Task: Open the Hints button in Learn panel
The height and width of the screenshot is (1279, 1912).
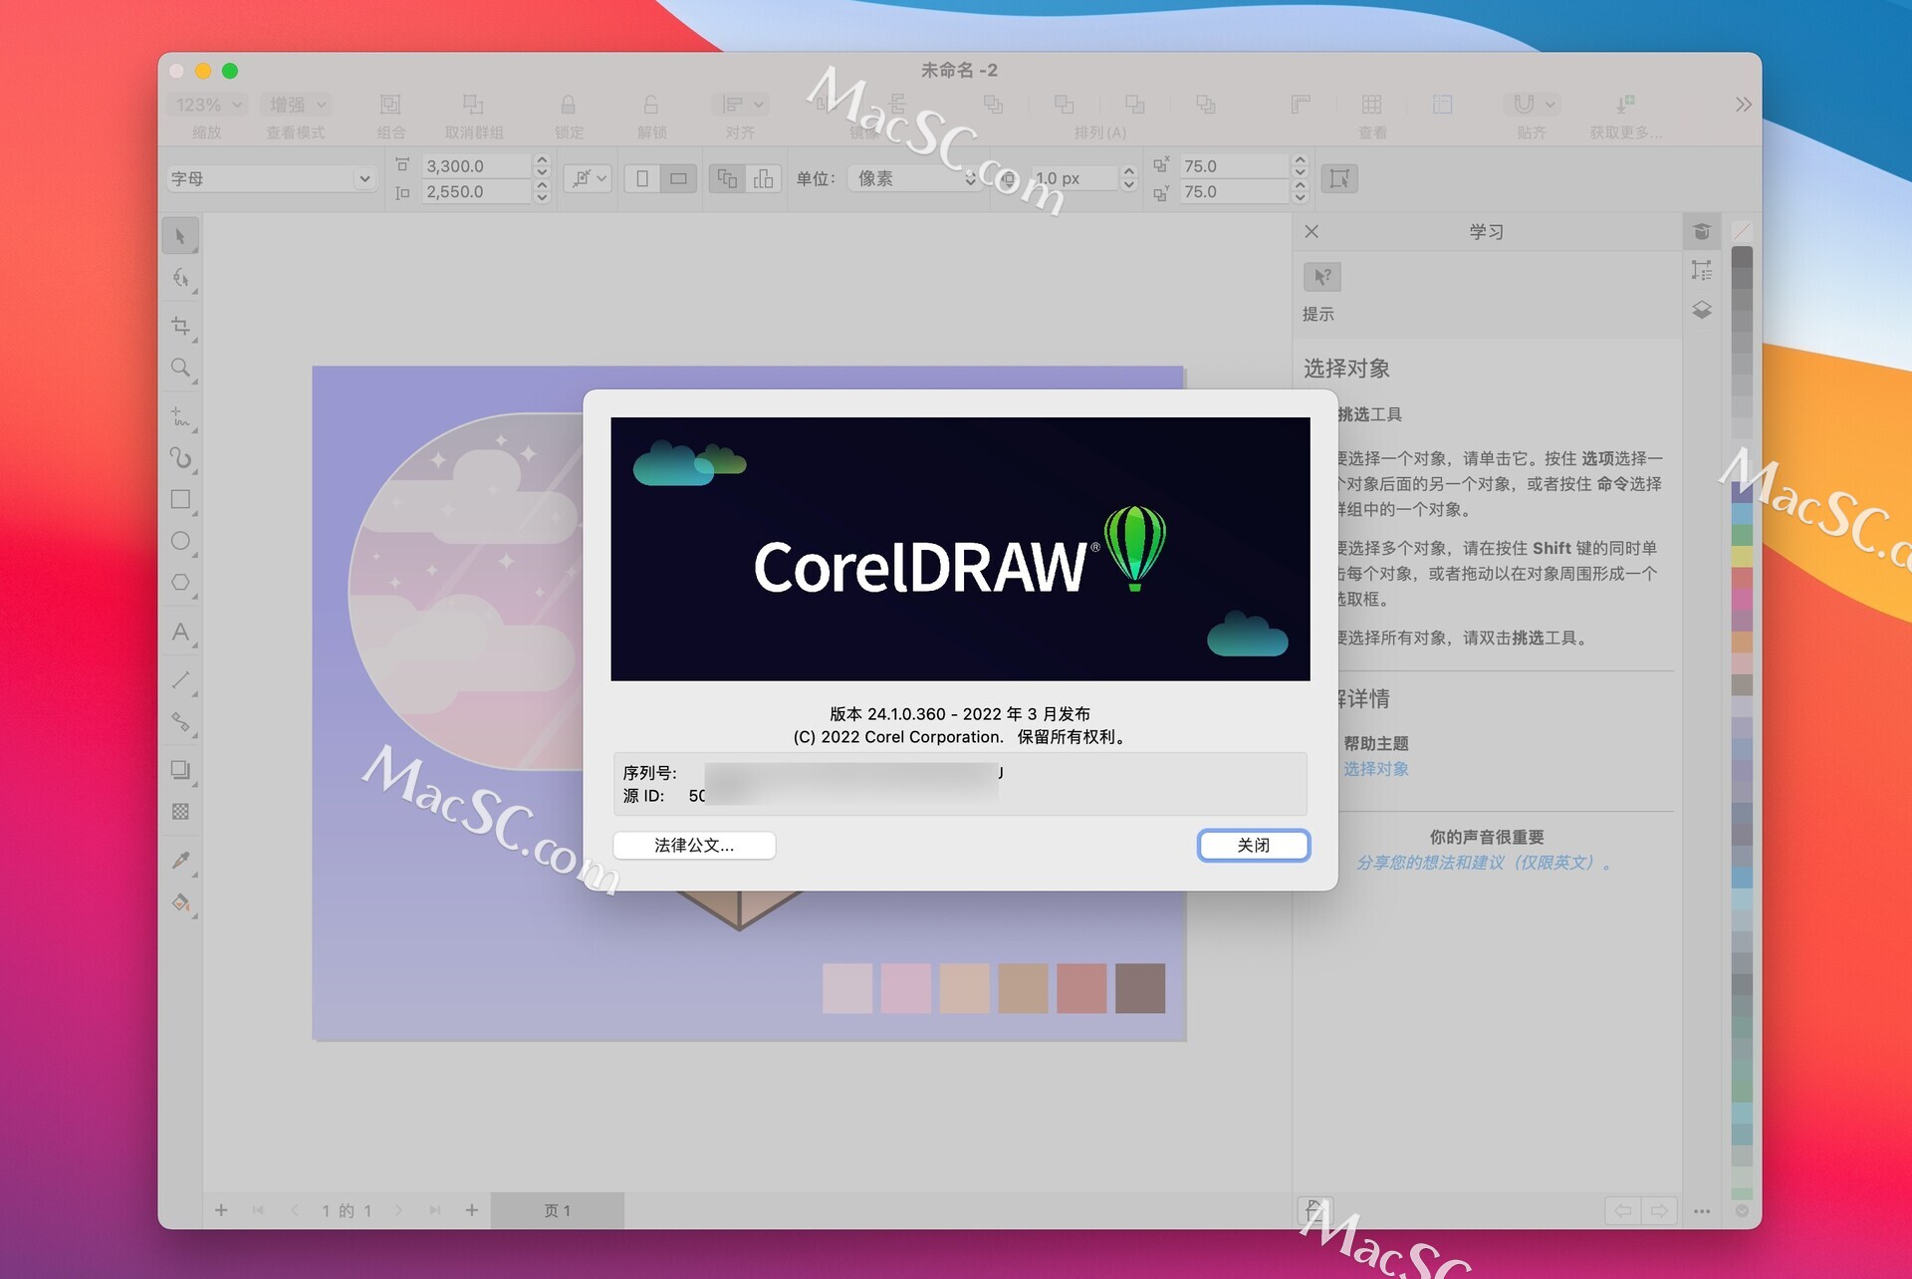Action: pyautogui.click(x=1321, y=277)
